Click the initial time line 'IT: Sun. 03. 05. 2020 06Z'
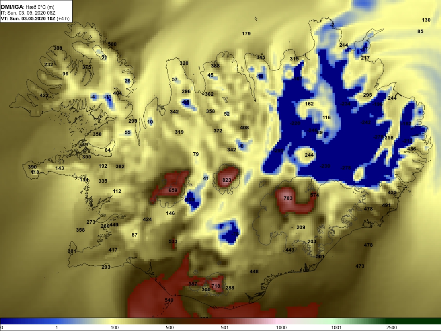The height and width of the screenshot is (331, 441). (x=28, y=13)
